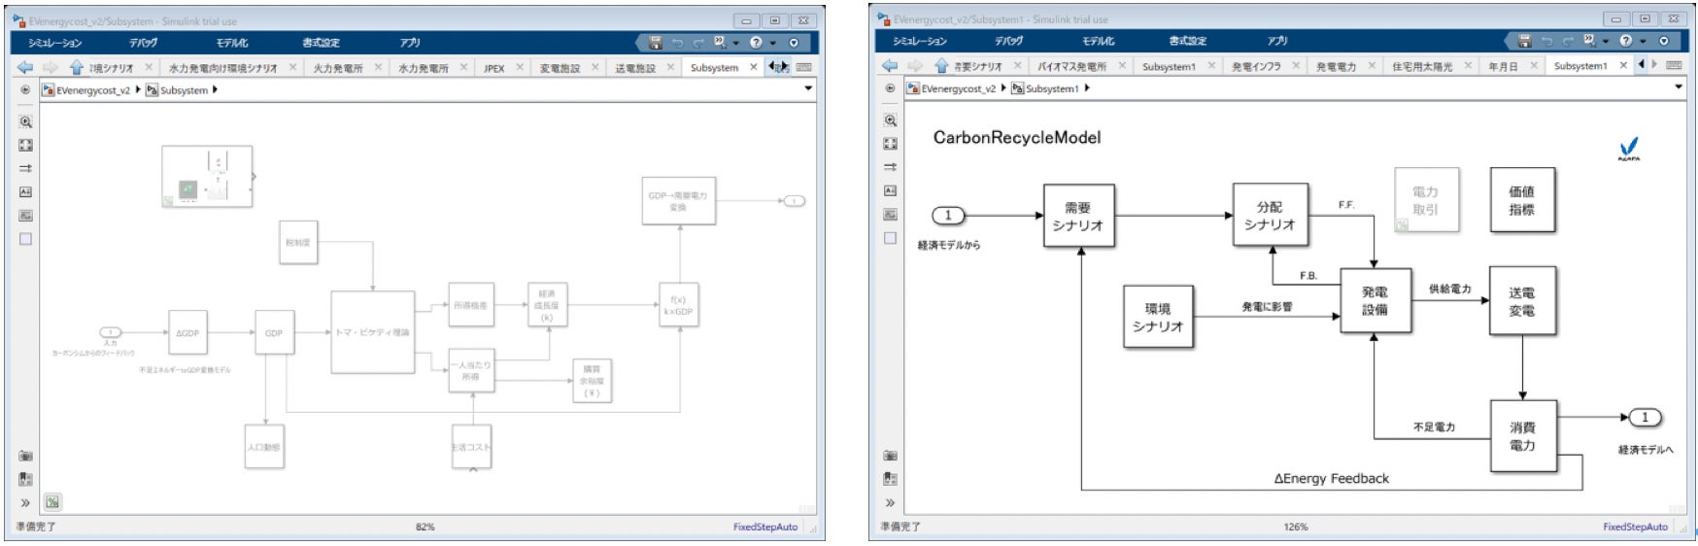Select the 分配シナリオ block
This screenshot has width=1698, height=546.
click(x=1270, y=215)
